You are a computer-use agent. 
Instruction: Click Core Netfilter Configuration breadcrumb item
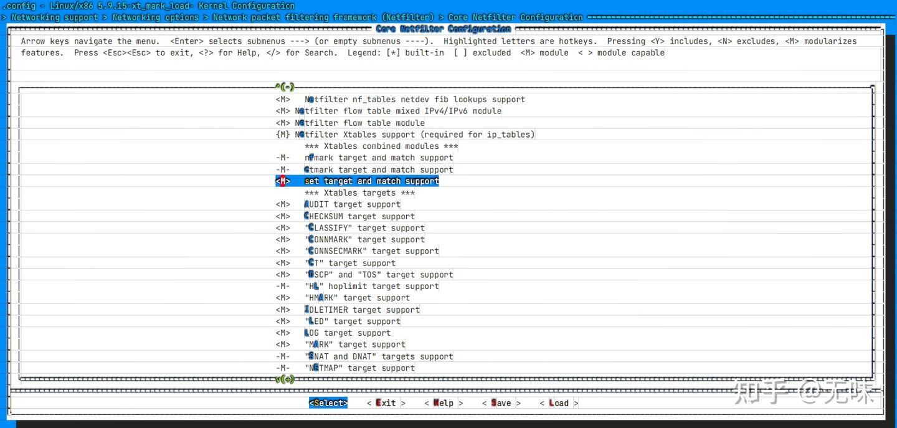tap(515, 17)
